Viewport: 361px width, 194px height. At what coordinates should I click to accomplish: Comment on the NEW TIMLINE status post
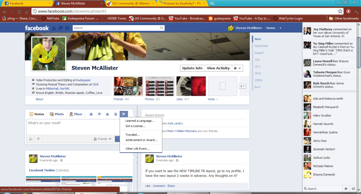point(159,186)
